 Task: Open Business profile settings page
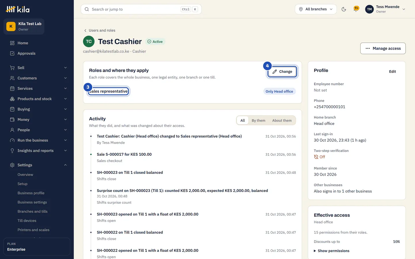tap(31, 193)
